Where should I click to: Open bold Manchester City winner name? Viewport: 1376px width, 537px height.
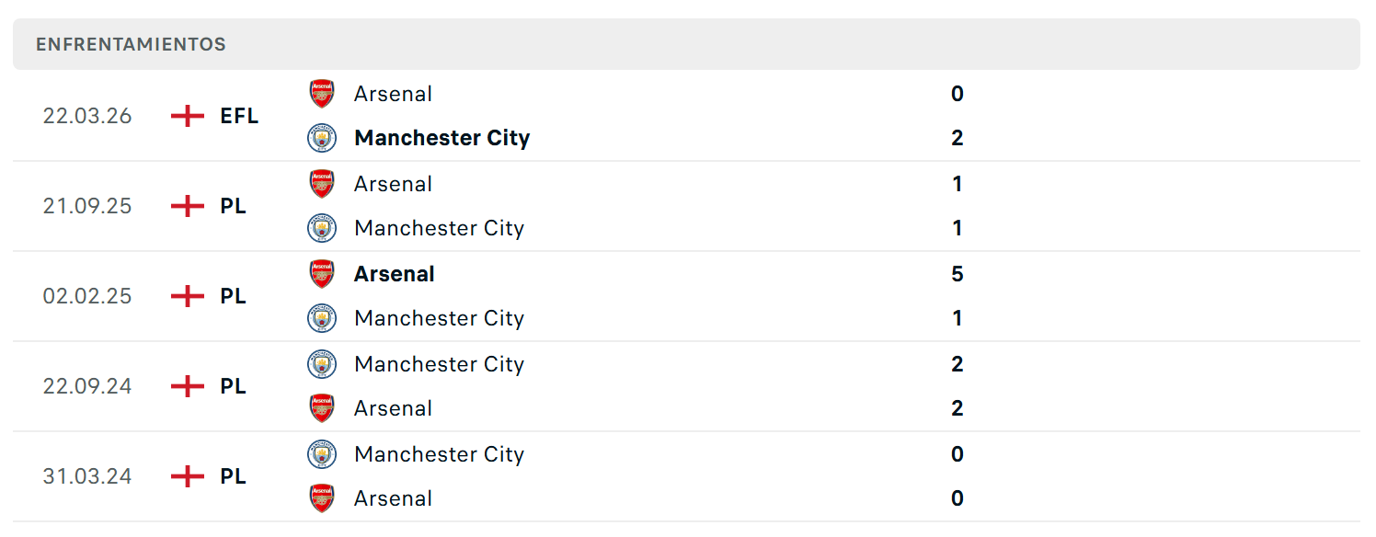click(442, 138)
